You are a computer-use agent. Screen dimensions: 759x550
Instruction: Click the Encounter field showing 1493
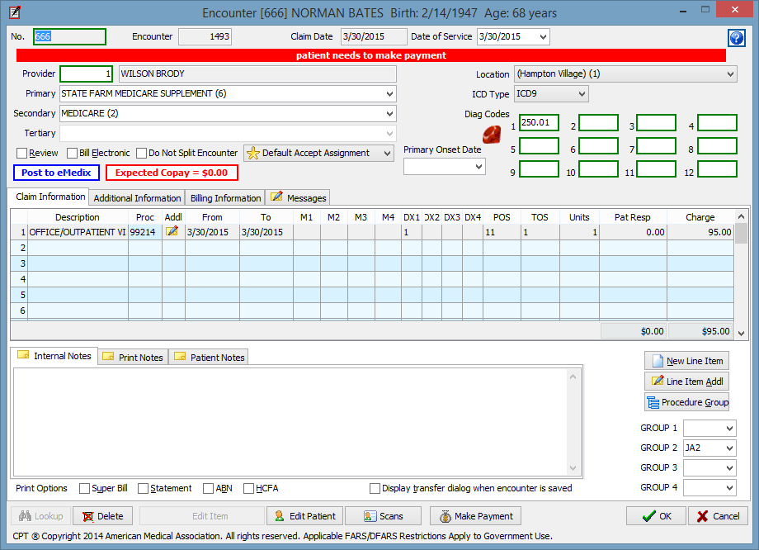205,37
